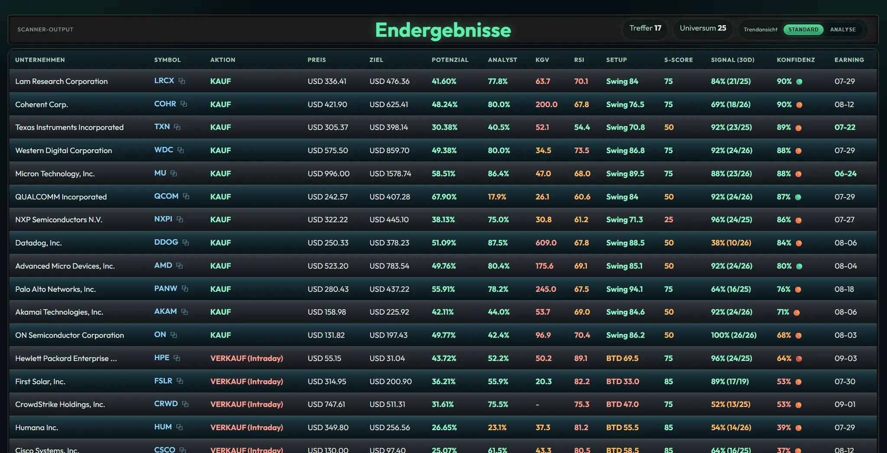The image size is (887, 453).
Task: Click KAUF action for NXP Semiconductors
Action: coord(220,220)
